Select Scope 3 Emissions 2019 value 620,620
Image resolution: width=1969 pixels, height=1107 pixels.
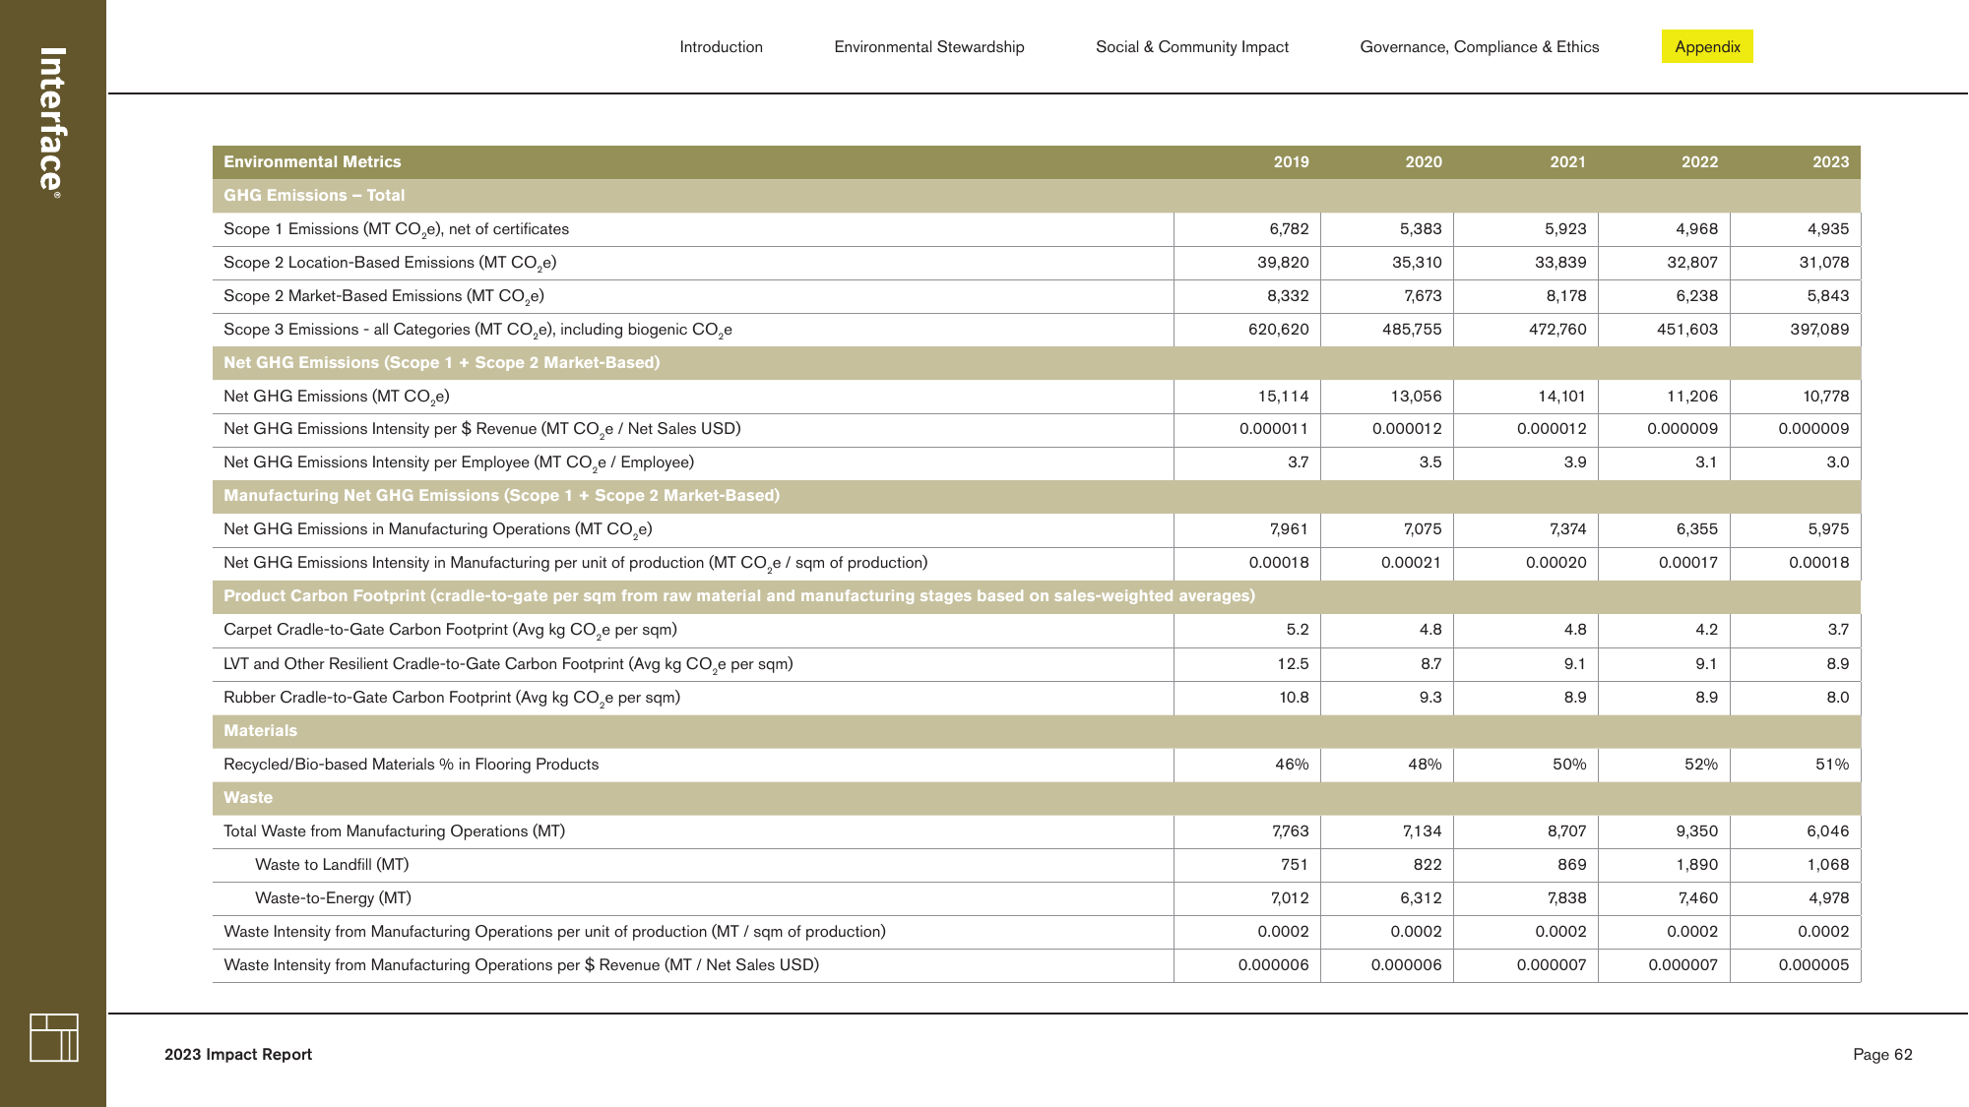tap(1278, 330)
